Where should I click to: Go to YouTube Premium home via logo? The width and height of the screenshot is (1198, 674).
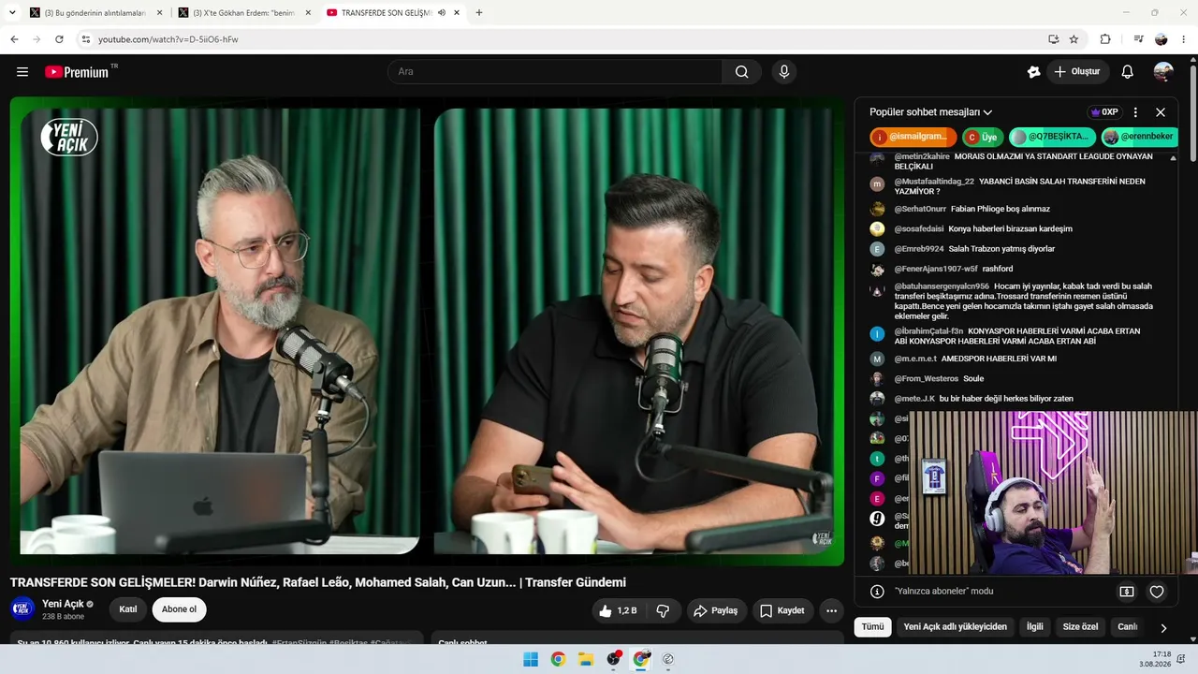77,72
